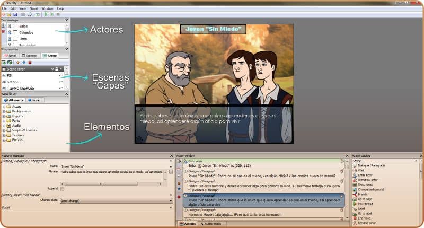Select the FIN layer row
The image size is (424, 228).
[x=32, y=75]
